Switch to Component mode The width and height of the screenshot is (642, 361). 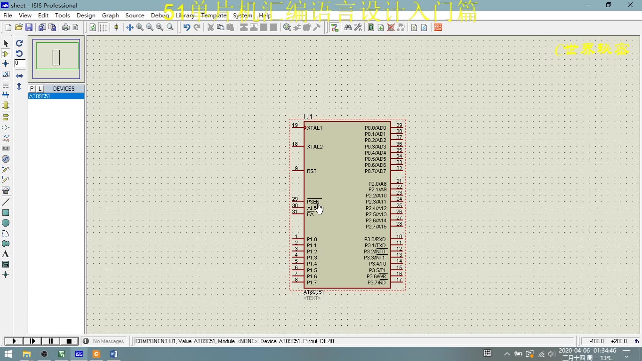[x=6, y=54]
